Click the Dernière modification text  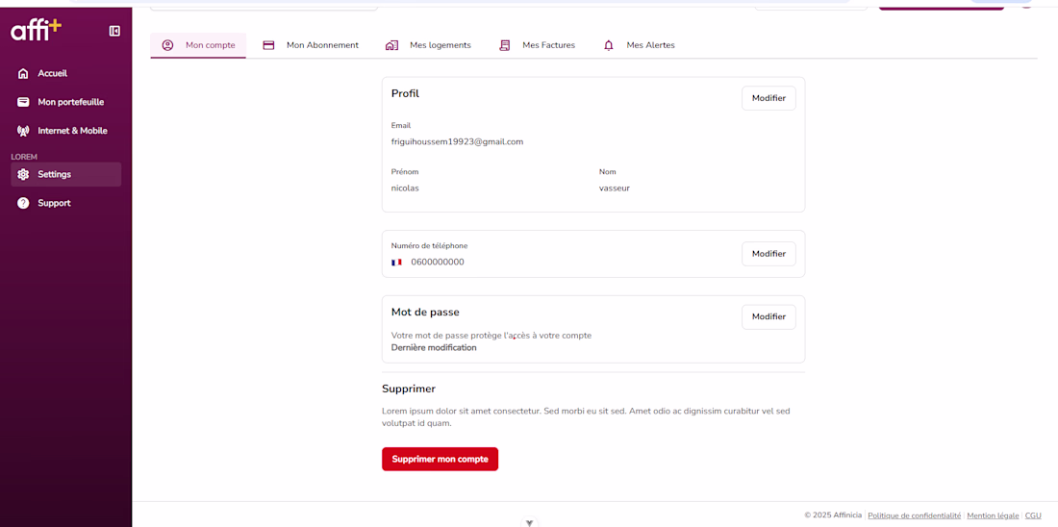point(434,347)
